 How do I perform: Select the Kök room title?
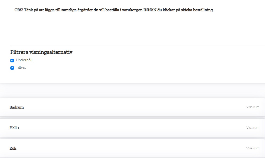(x=13, y=148)
